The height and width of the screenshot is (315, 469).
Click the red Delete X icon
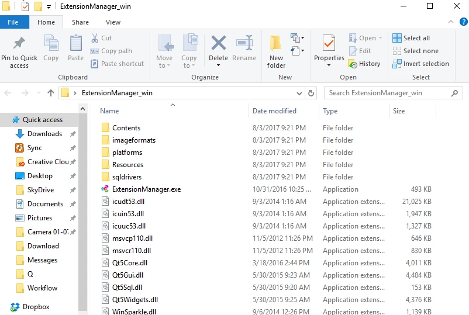(219, 43)
